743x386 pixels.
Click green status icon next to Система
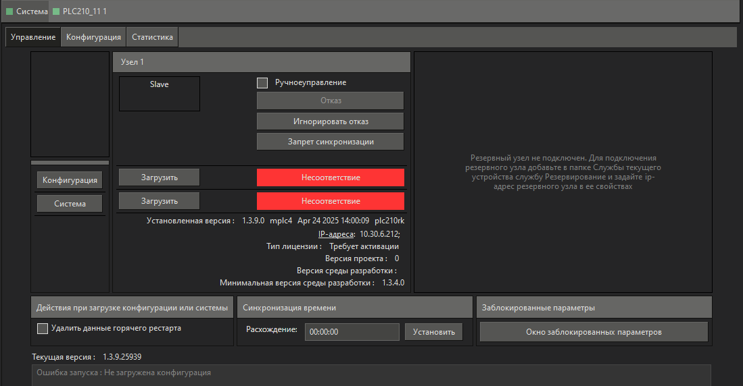(x=9, y=11)
